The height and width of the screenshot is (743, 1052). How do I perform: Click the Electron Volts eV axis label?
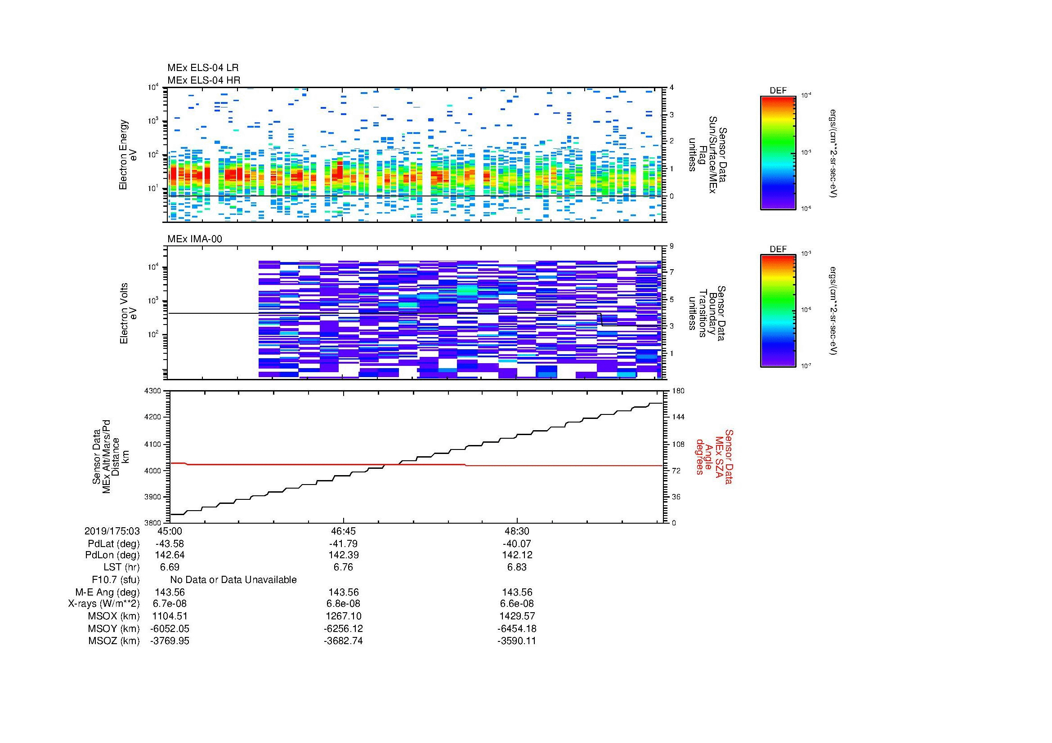pyautogui.click(x=128, y=313)
